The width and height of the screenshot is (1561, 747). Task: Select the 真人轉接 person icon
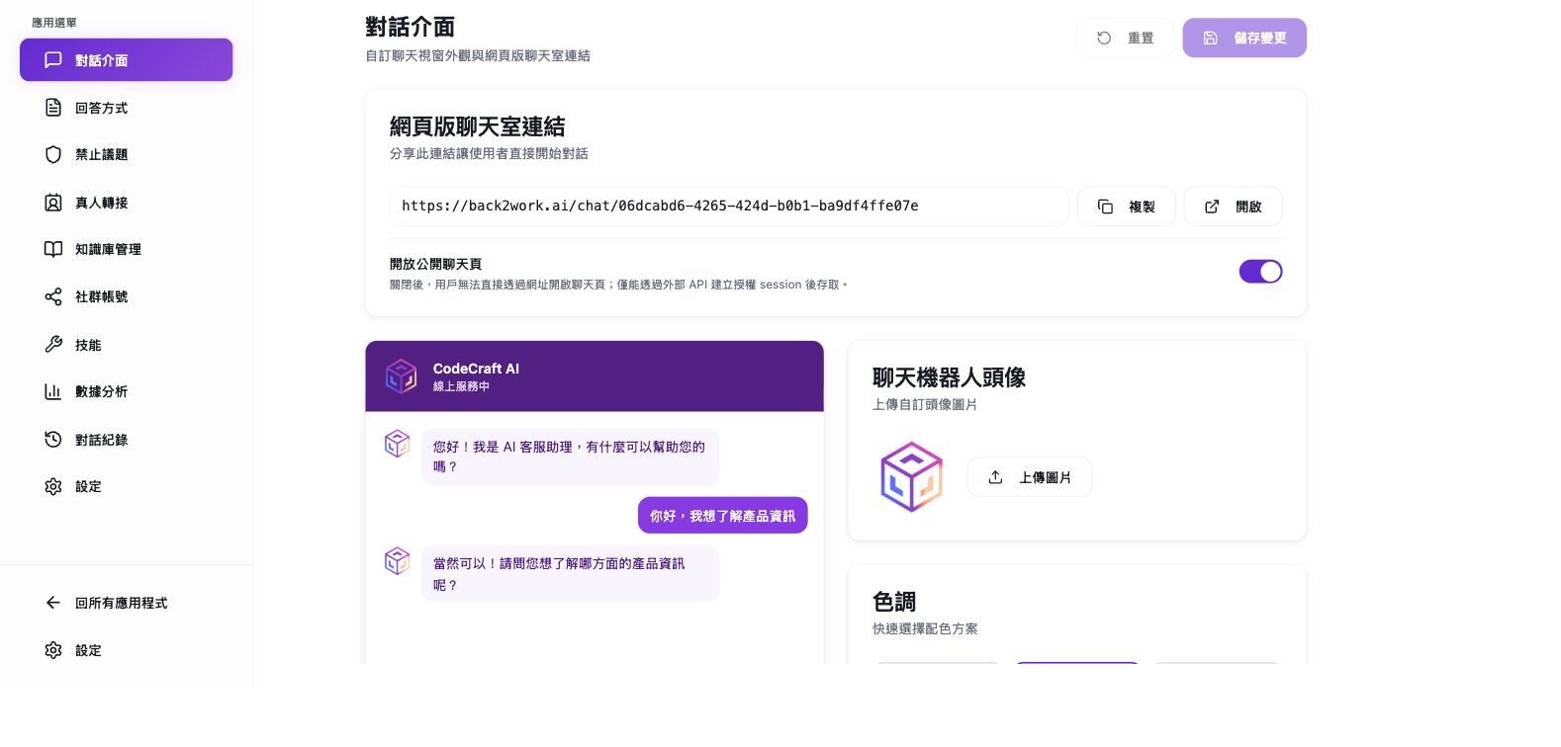coord(53,203)
